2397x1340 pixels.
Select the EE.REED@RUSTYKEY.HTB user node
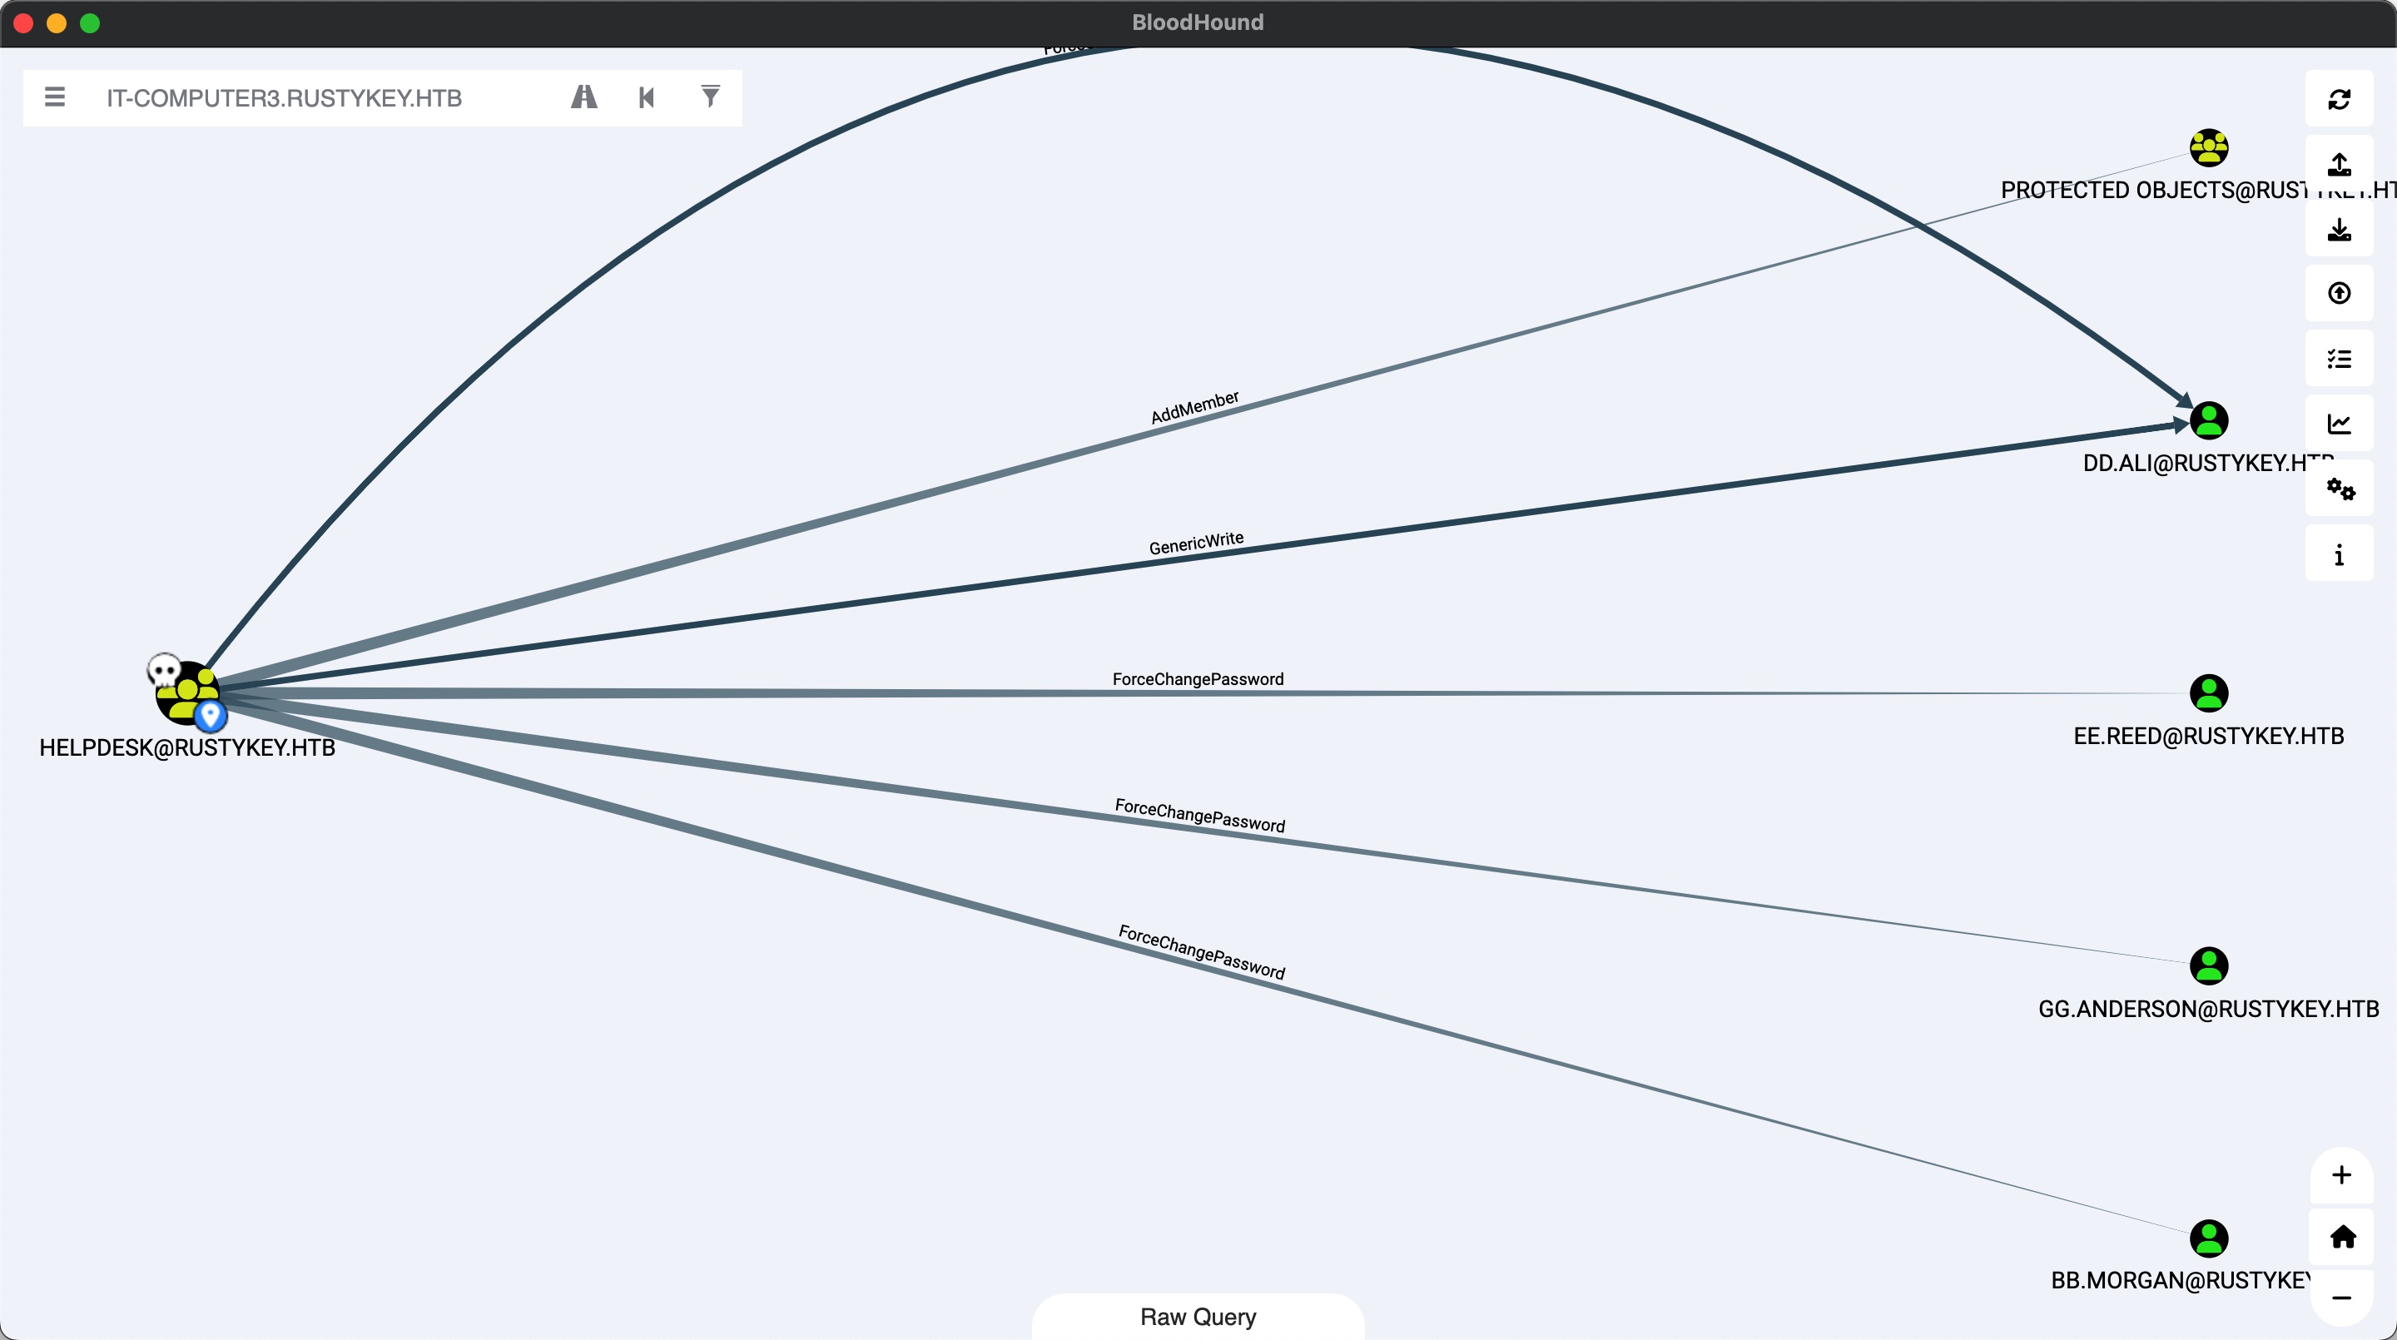[x=2208, y=693]
